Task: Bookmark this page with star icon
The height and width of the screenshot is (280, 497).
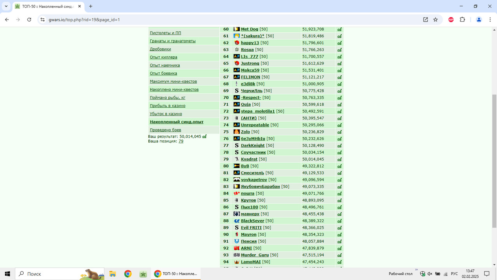Action: point(436,19)
